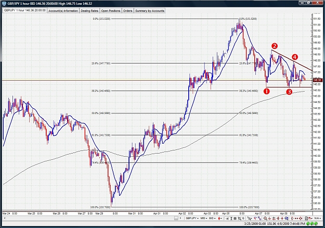Viewport: 325px width, 228px height.
Task: Click the chart scrollbar's right arrow
Action: click(x=180, y=218)
